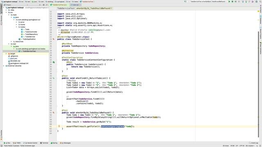Click the Structure side tab

[x=1, y=20]
